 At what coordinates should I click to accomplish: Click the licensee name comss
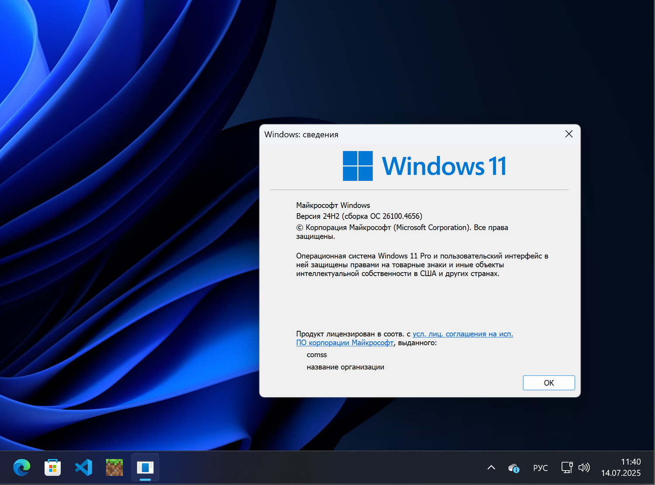[x=317, y=355]
